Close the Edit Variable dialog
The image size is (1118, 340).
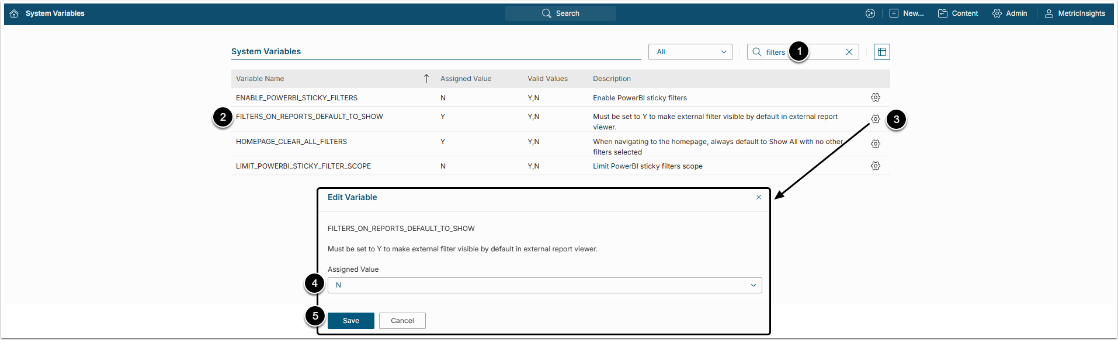point(758,197)
